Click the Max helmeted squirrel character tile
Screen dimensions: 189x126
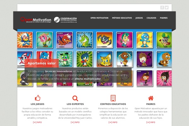tap(164, 40)
